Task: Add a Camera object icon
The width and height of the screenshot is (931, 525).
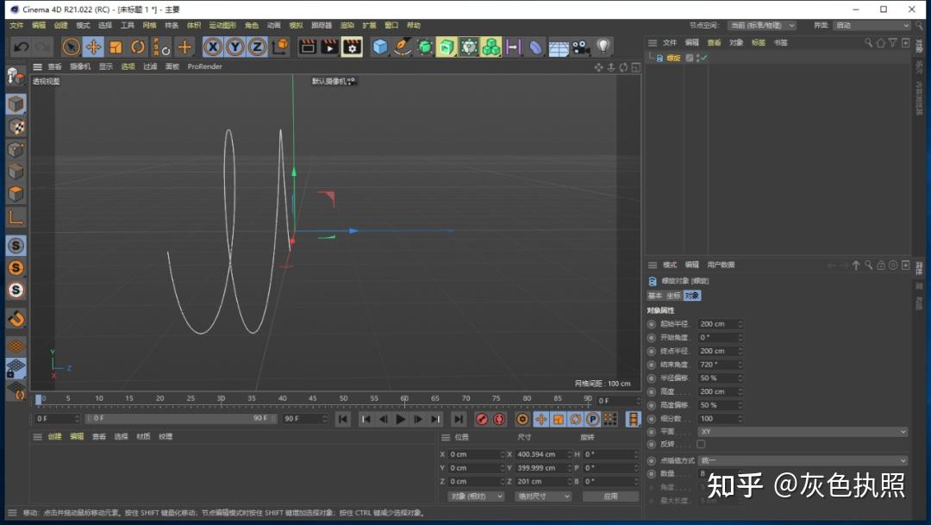Action: (x=581, y=47)
